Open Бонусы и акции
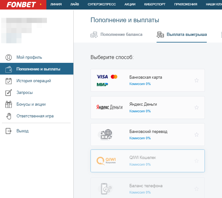 coord(31,104)
